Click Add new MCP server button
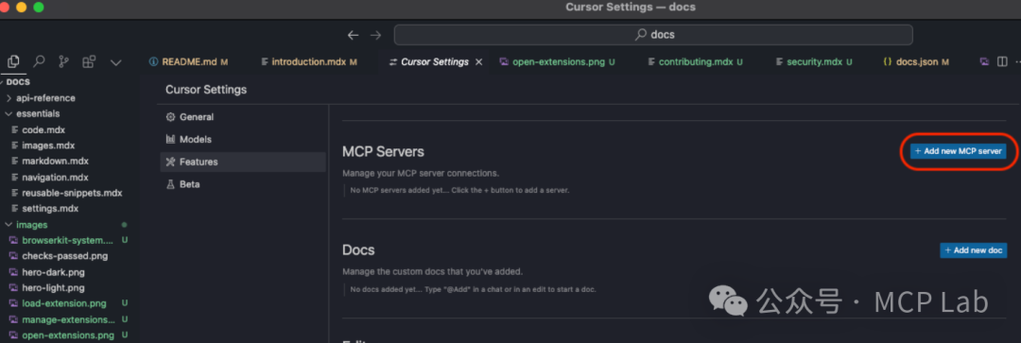The width and height of the screenshot is (1021, 343). (x=958, y=151)
